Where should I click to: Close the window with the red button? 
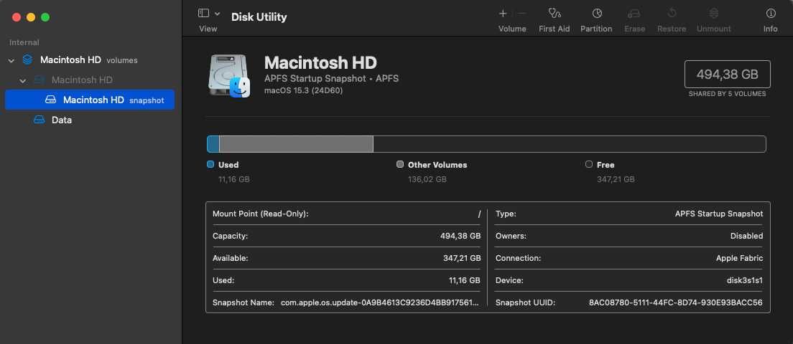click(x=17, y=17)
